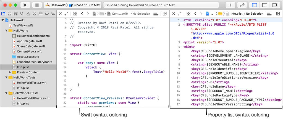Select HelloWorld.entitlements file

(x=33, y=36)
